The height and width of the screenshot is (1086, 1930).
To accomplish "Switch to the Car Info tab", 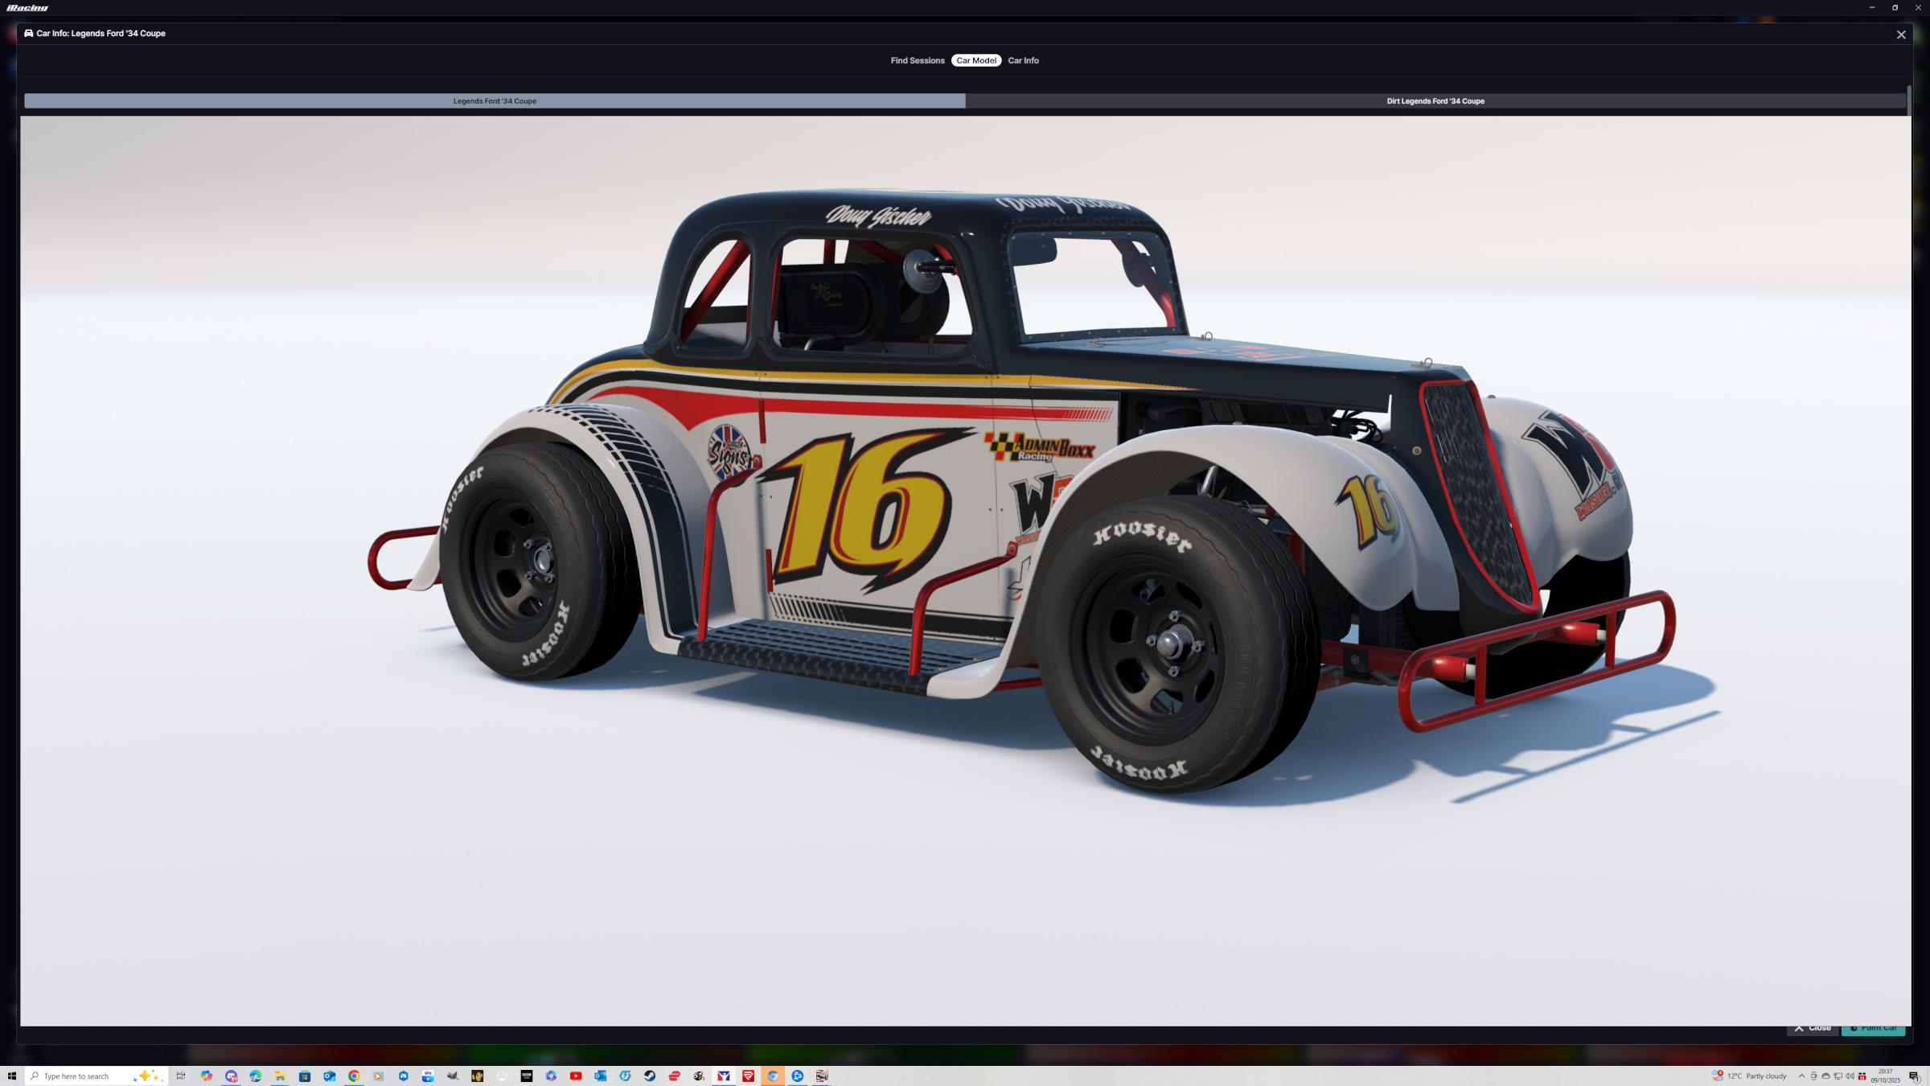I will pos(1023,60).
